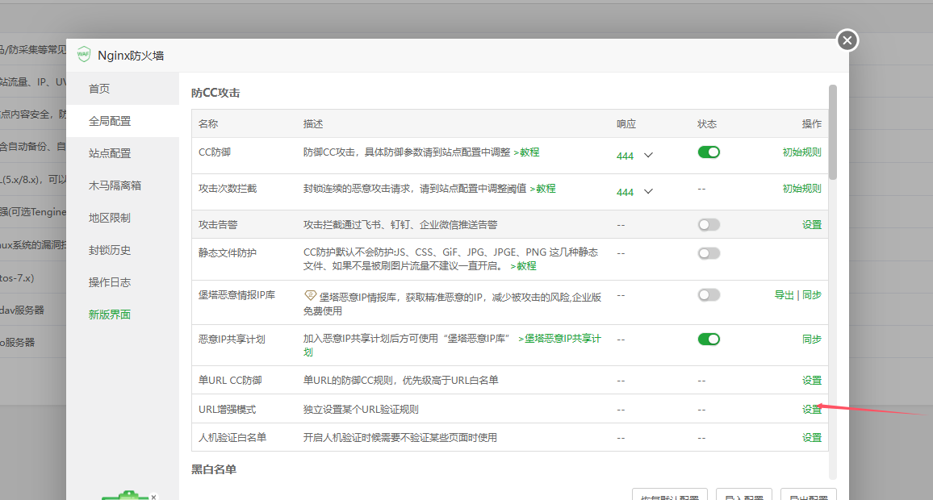Close the Nginx防火墙 dialog
This screenshot has height=500, width=933.
tap(847, 40)
